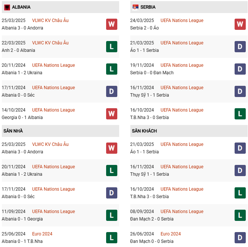Click the W badge for Georgia 0-1 Albania

point(111,114)
